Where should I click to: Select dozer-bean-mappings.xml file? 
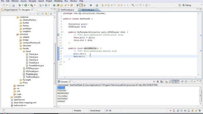point(25,103)
